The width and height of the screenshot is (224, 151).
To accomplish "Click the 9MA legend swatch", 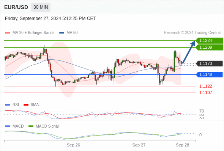I will tap(26, 105).
